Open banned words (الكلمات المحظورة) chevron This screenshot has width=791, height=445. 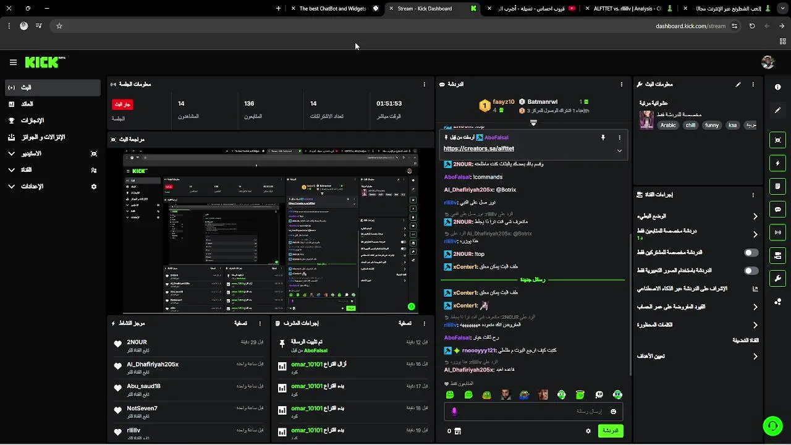click(755, 324)
